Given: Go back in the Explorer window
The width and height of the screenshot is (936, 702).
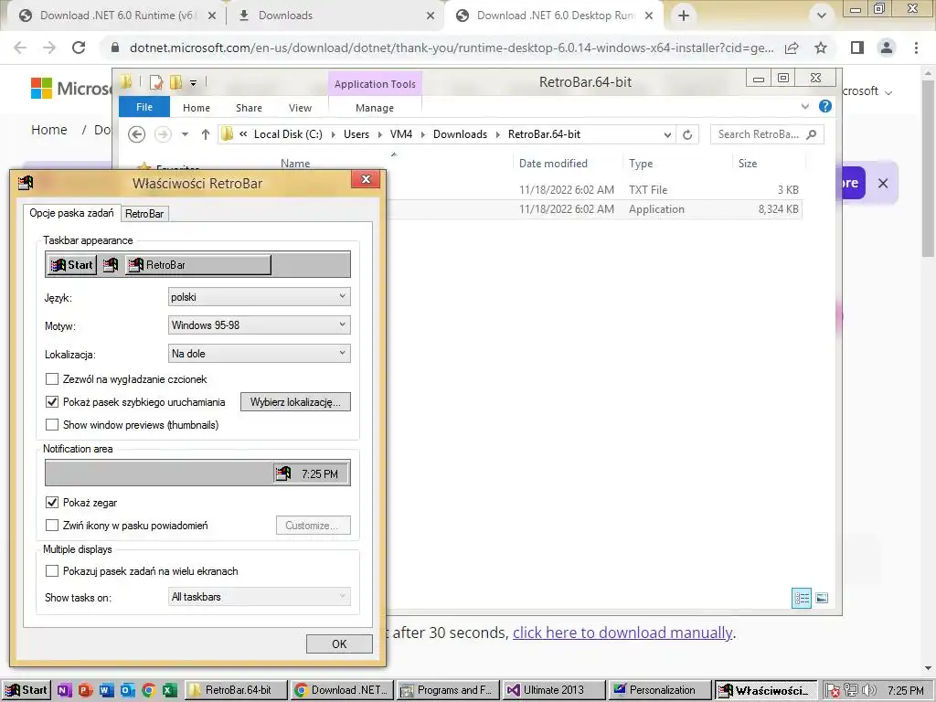Looking at the screenshot, I should pos(137,134).
